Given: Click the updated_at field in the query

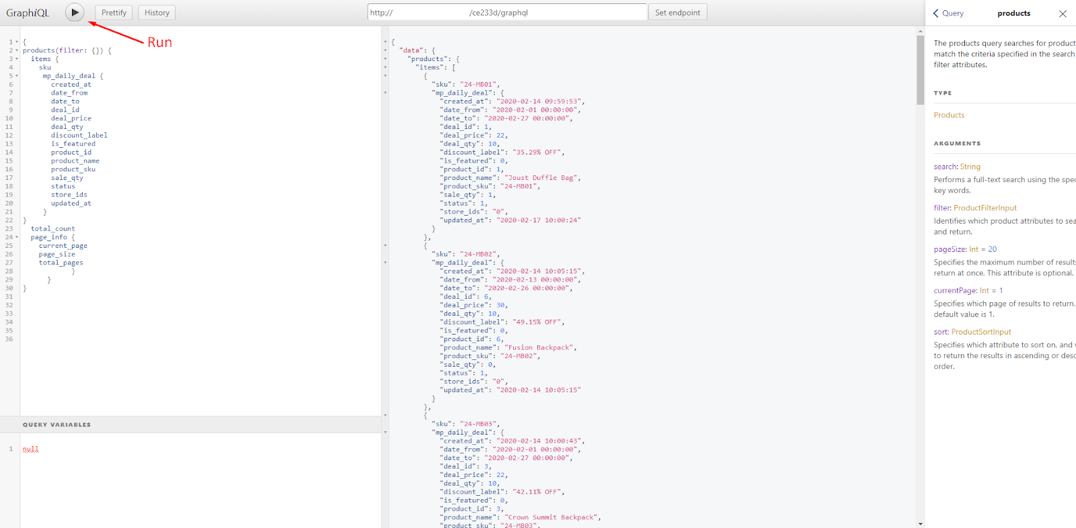Looking at the screenshot, I should coord(71,203).
